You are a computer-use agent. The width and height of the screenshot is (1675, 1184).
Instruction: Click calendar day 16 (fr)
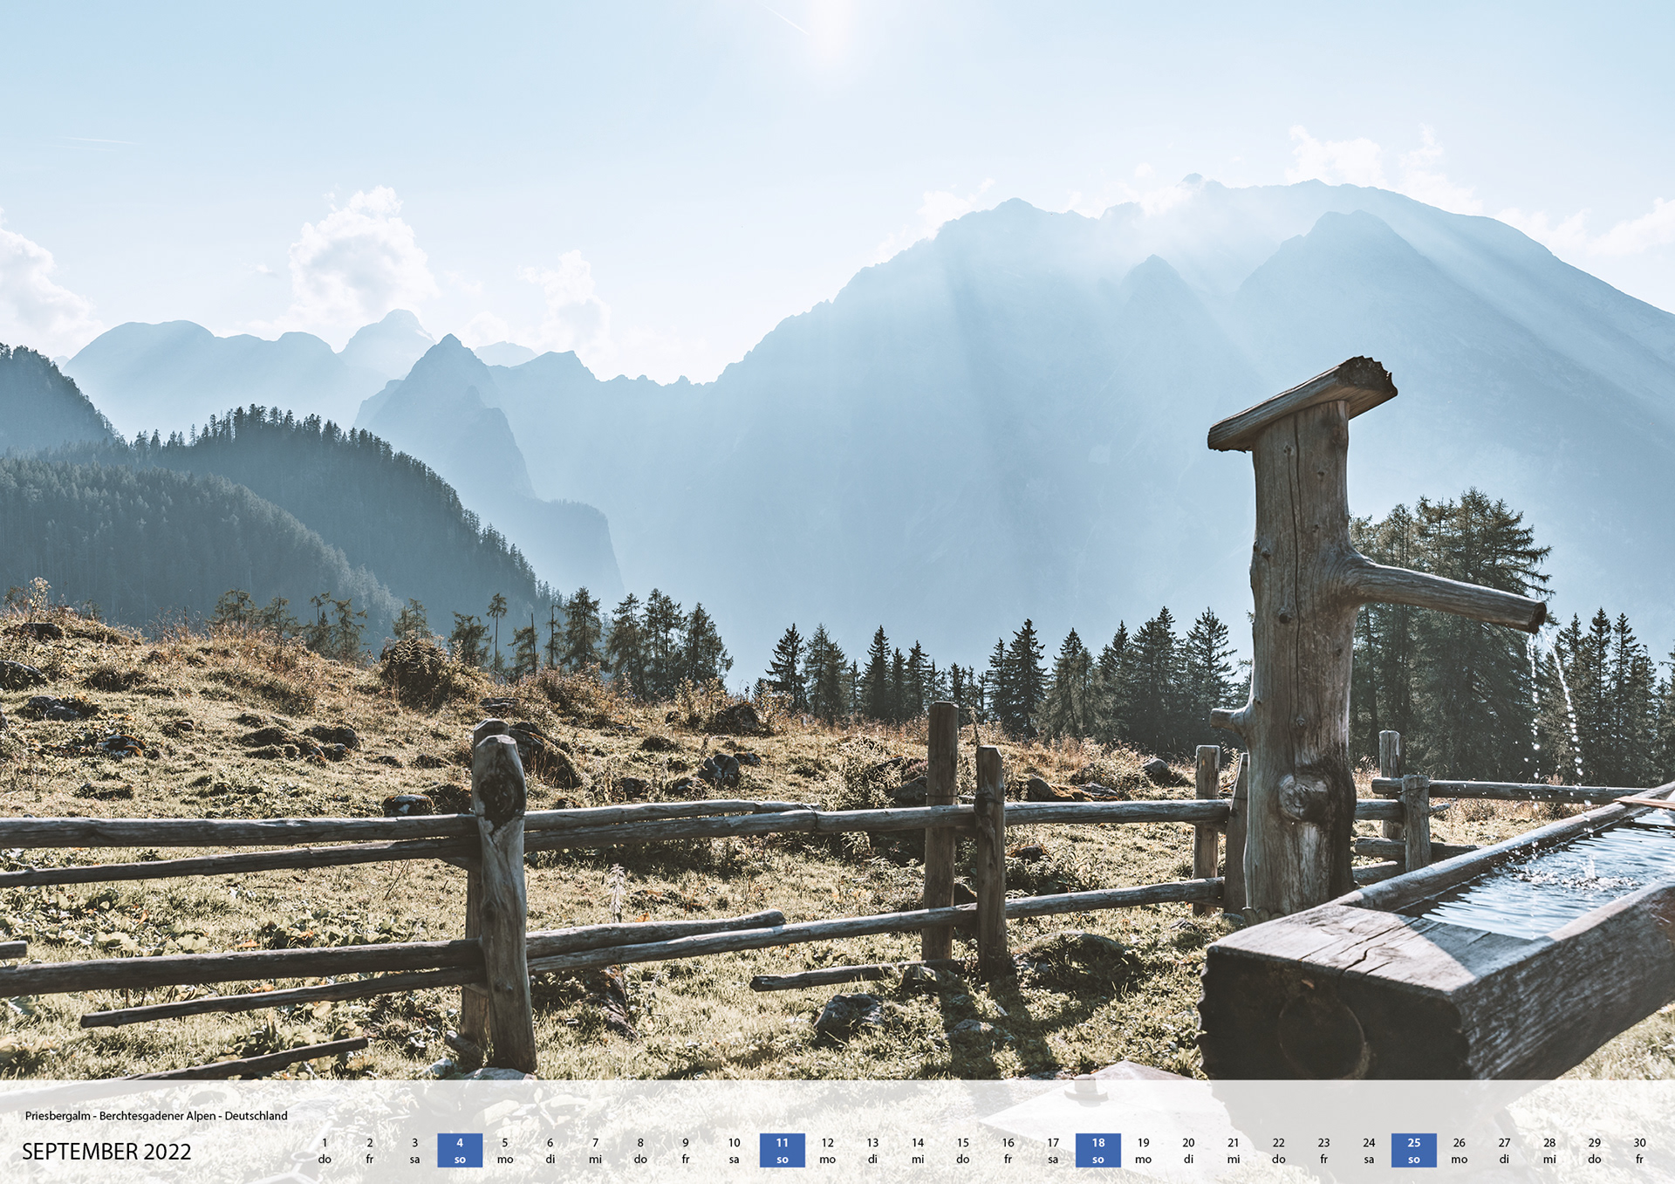point(1008,1150)
